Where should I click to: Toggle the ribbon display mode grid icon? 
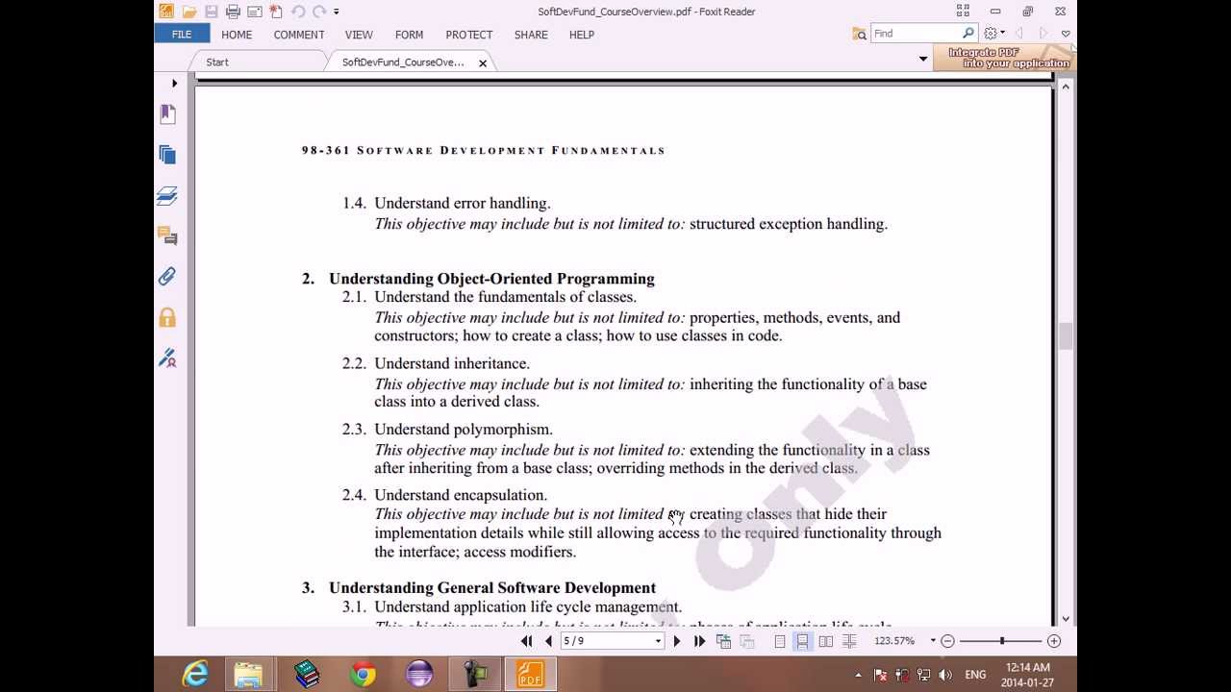tap(963, 12)
